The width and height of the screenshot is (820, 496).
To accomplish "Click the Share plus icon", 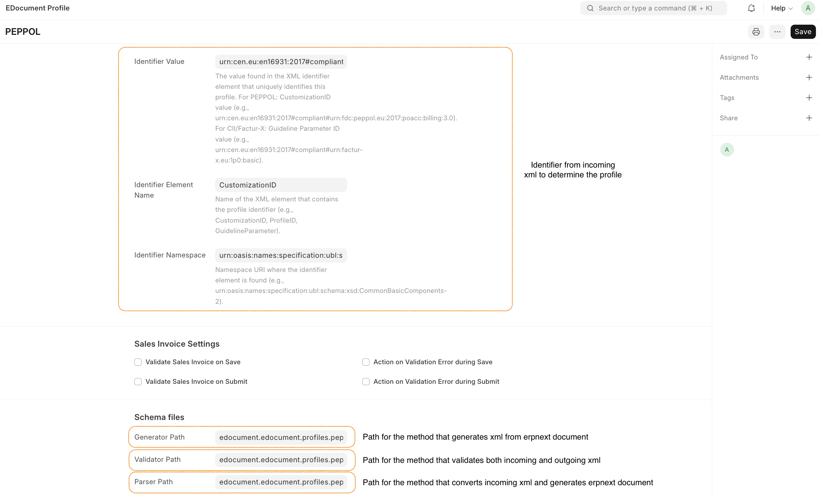I will [809, 118].
